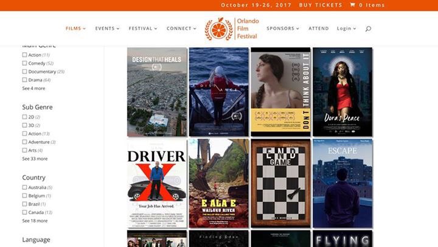Open the E Ala E poster

tap(219, 183)
